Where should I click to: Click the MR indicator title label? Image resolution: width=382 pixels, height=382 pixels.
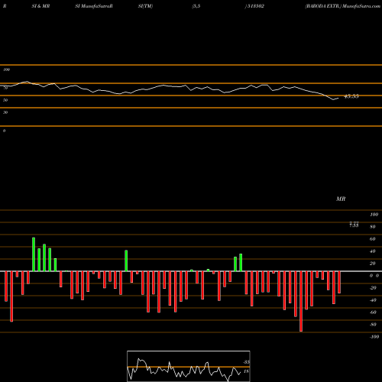[x=341, y=199]
